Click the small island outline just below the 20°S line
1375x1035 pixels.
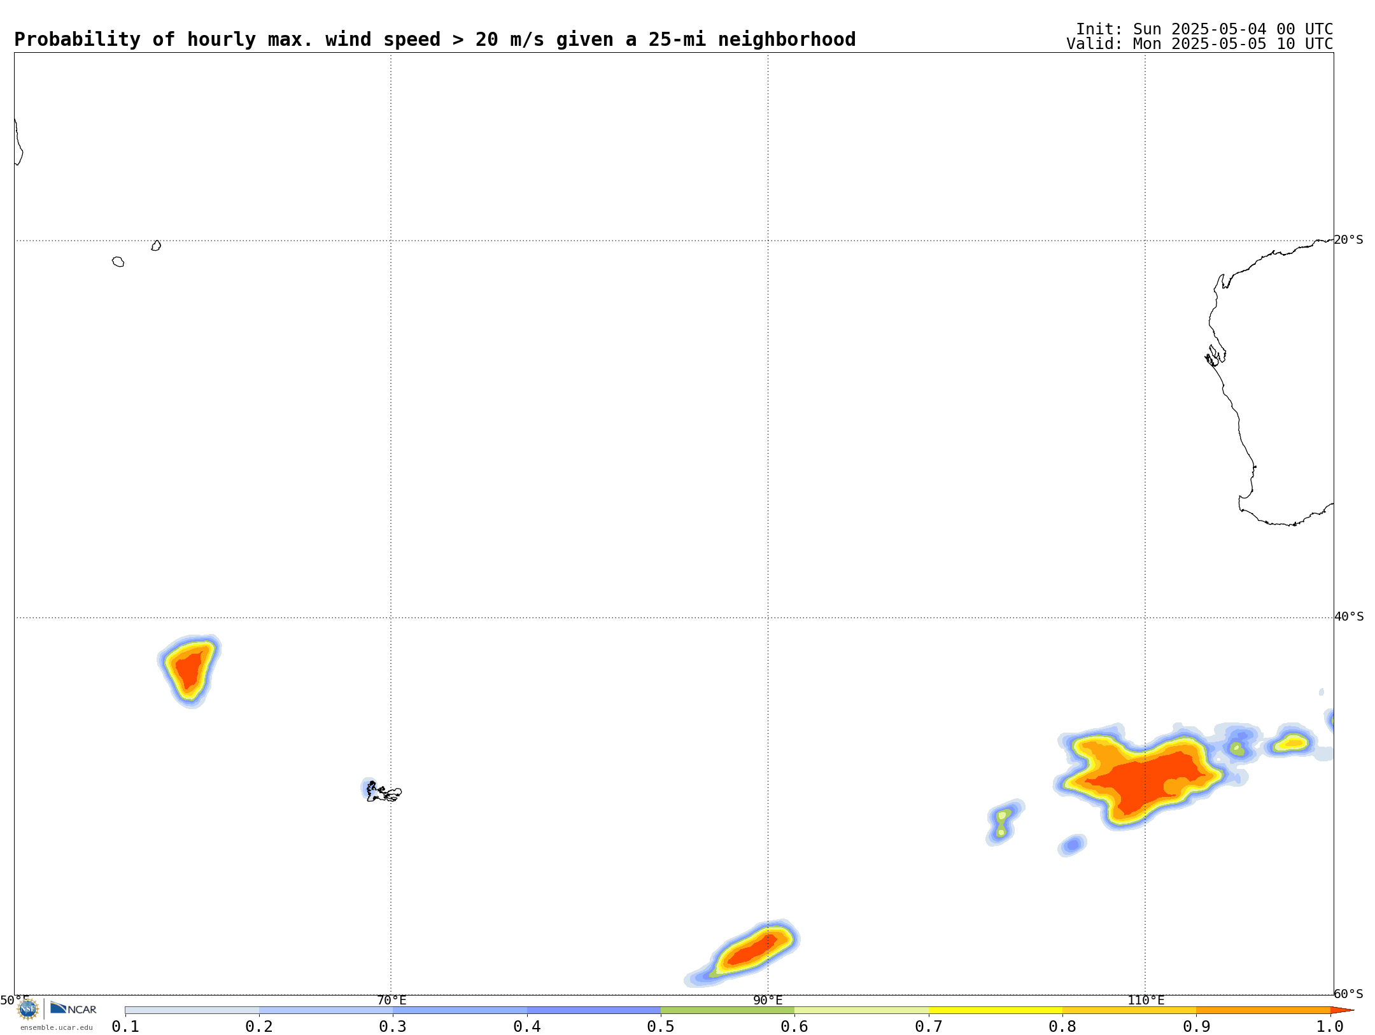point(156,246)
